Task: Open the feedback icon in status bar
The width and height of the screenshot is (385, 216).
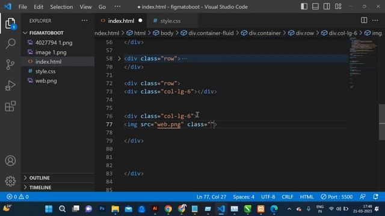Action: point(362,197)
